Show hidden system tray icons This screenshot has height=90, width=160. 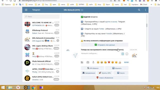pyautogui.click(x=142, y=87)
